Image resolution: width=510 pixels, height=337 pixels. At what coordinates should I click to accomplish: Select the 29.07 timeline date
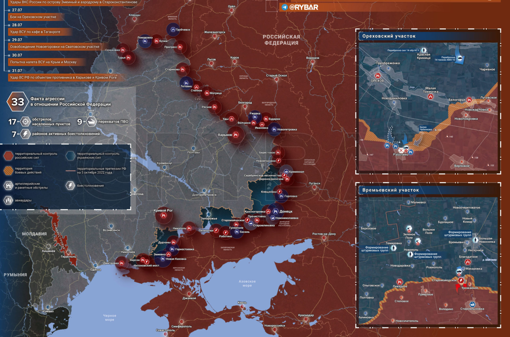click(17, 40)
